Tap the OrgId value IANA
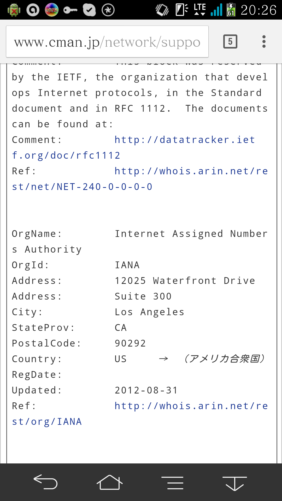 click(x=127, y=265)
